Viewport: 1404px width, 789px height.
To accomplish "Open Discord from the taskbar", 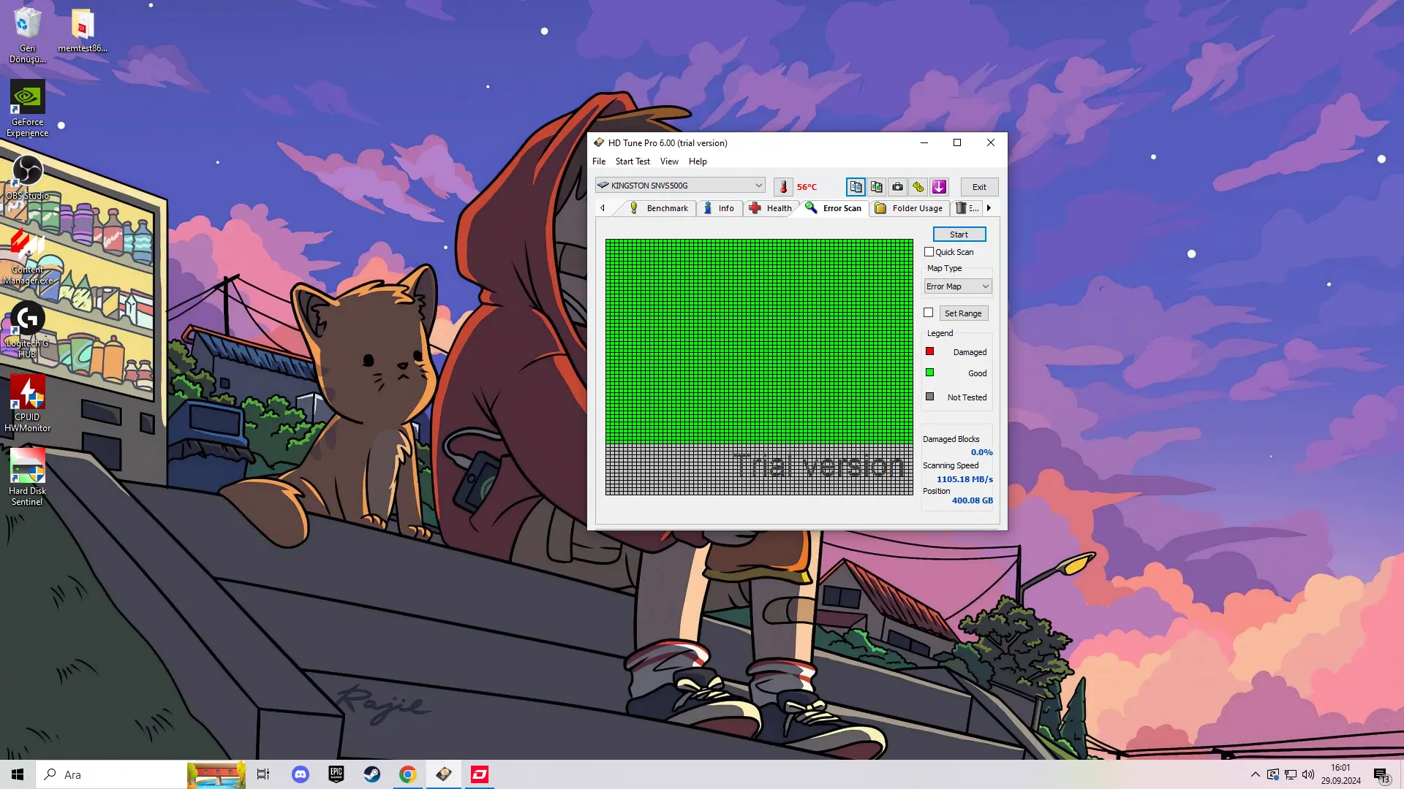I will pyautogui.click(x=301, y=774).
